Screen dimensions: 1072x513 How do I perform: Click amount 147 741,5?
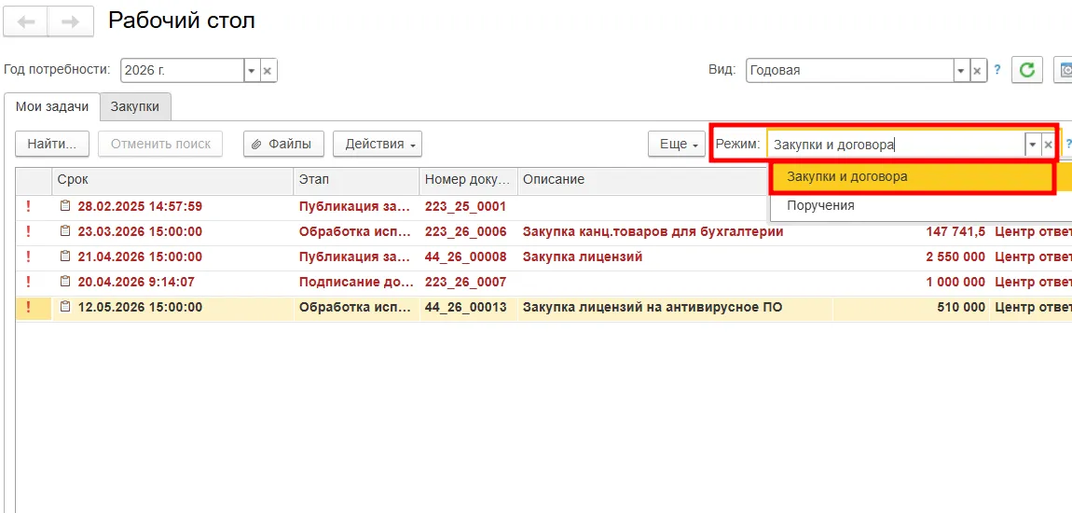[x=955, y=232]
